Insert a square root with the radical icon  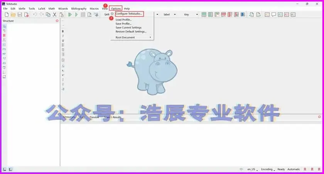point(63,89)
